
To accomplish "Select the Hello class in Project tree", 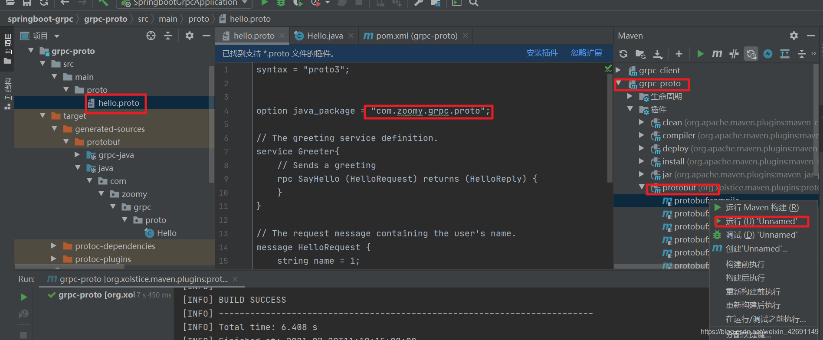I will tap(115, 233).
